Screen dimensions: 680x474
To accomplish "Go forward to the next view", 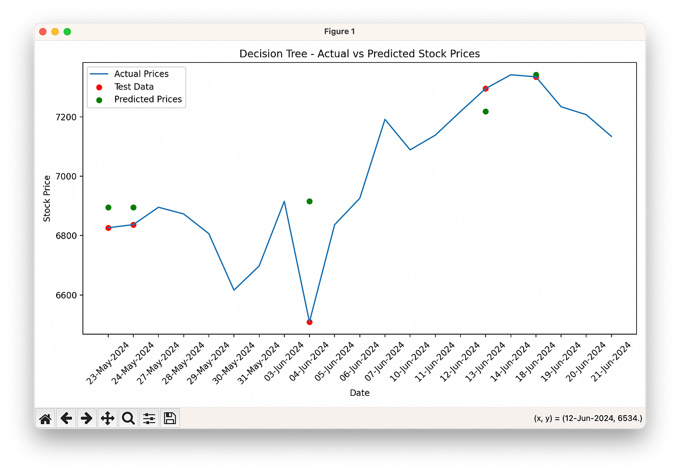I will (x=86, y=418).
